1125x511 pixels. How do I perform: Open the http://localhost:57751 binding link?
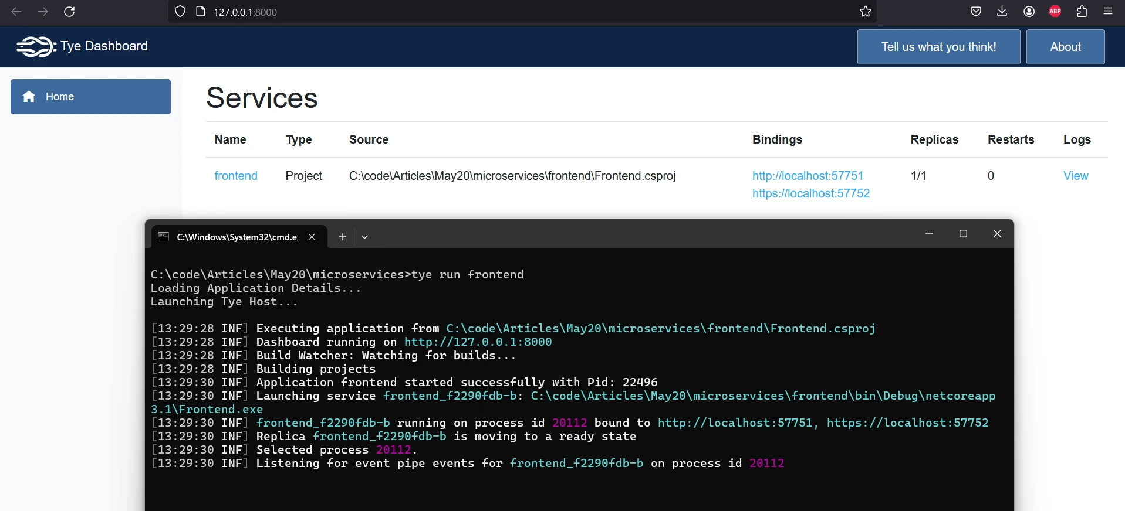click(x=808, y=176)
